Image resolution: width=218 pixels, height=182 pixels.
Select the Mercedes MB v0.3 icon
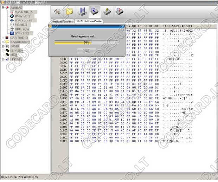(x=12, y=25)
